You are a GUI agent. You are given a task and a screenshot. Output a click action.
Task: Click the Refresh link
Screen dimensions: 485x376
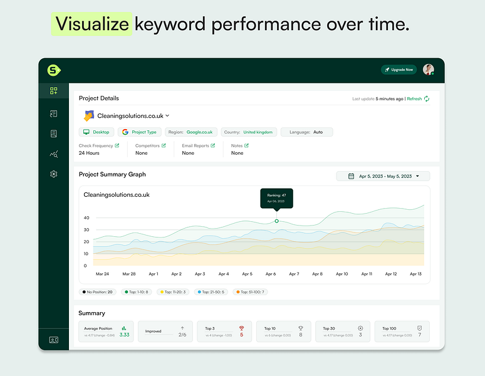click(414, 98)
